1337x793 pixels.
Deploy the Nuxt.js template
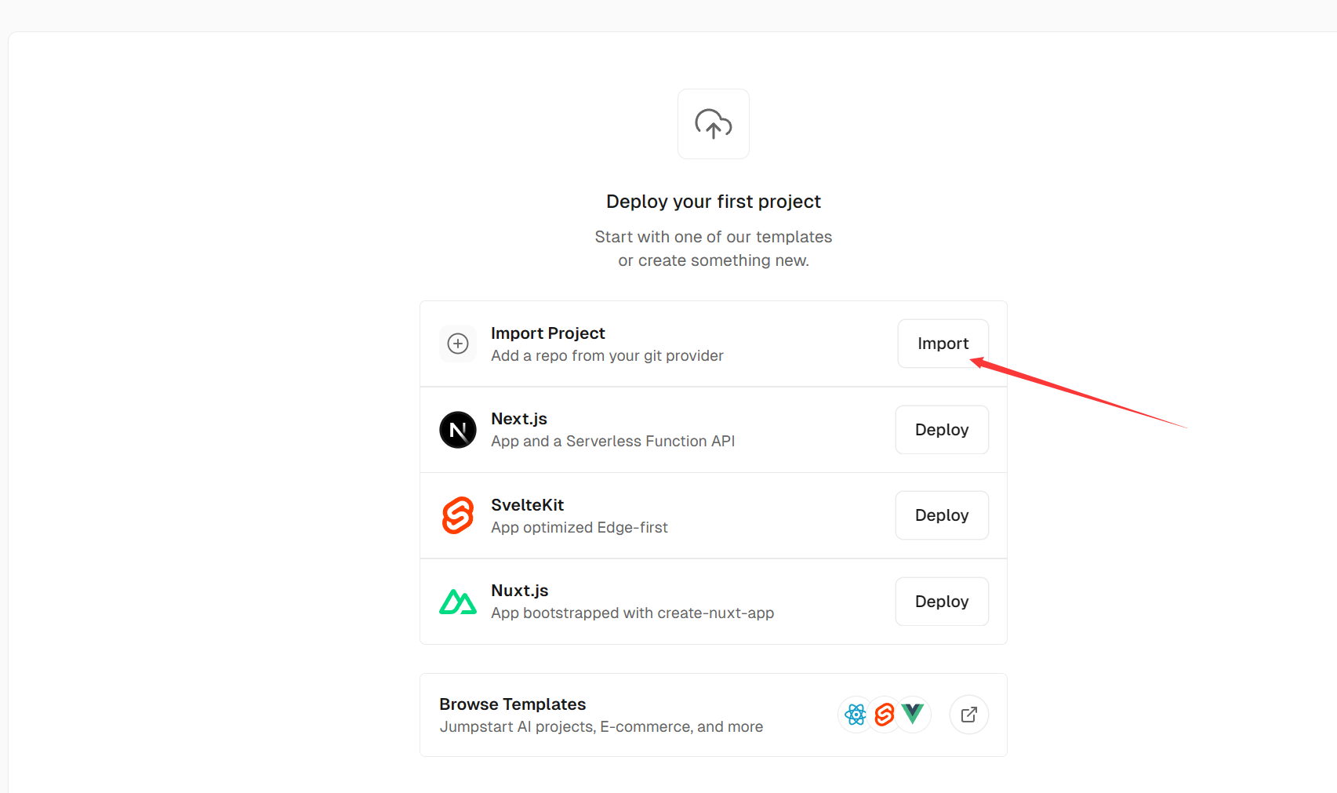pyautogui.click(x=942, y=602)
